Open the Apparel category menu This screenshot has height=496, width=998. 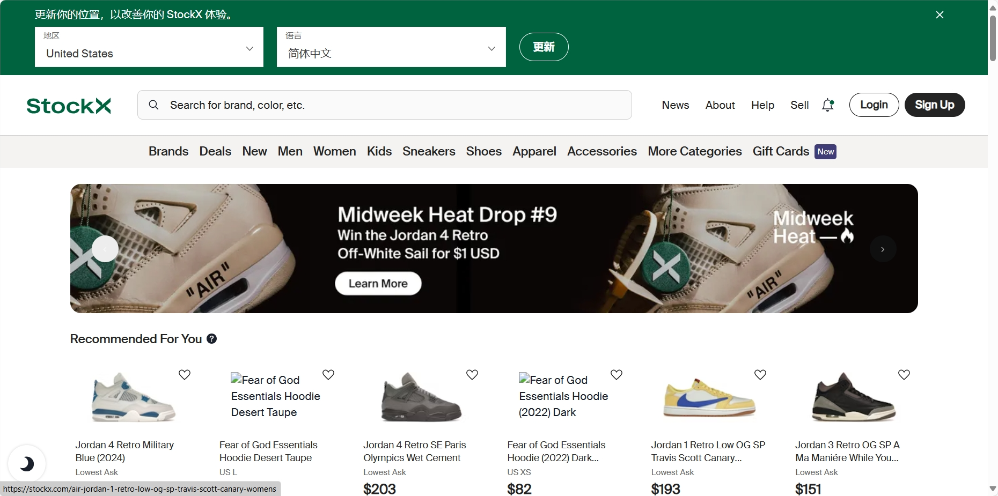coord(534,152)
